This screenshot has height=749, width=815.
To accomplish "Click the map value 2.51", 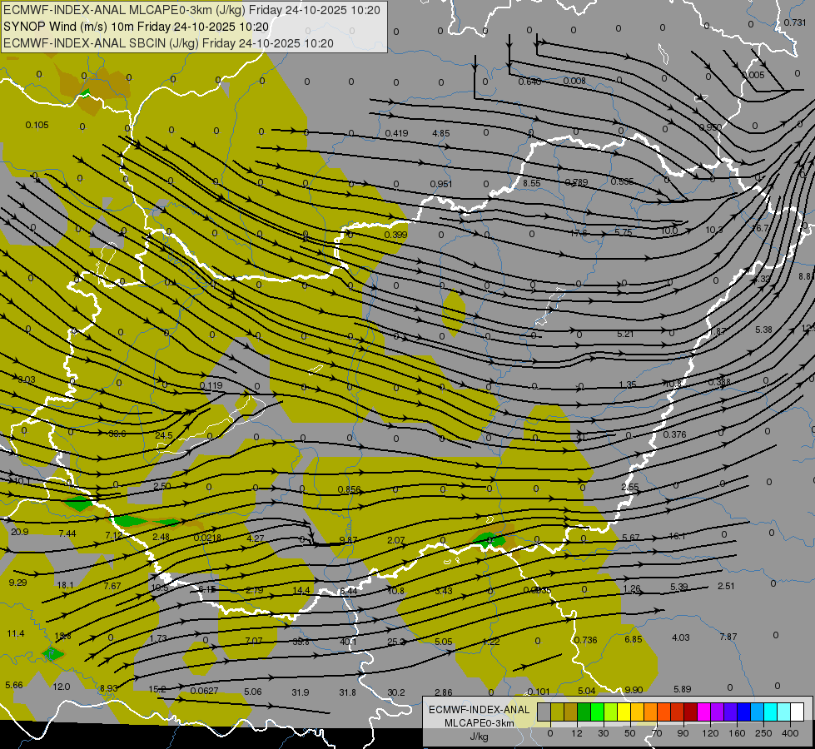I will [726, 586].
